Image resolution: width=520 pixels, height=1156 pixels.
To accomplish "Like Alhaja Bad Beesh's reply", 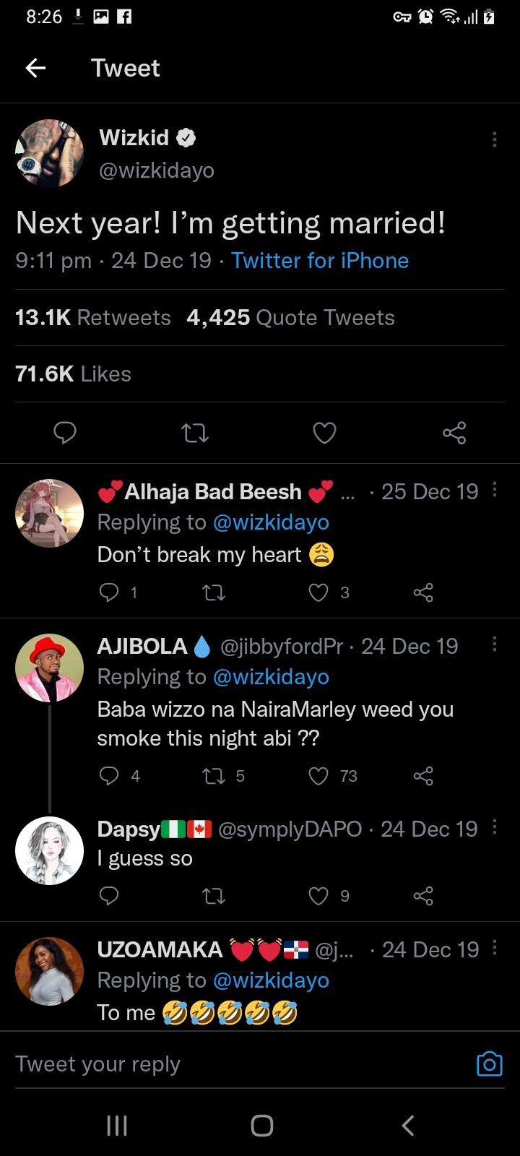I will pos(318,593).
